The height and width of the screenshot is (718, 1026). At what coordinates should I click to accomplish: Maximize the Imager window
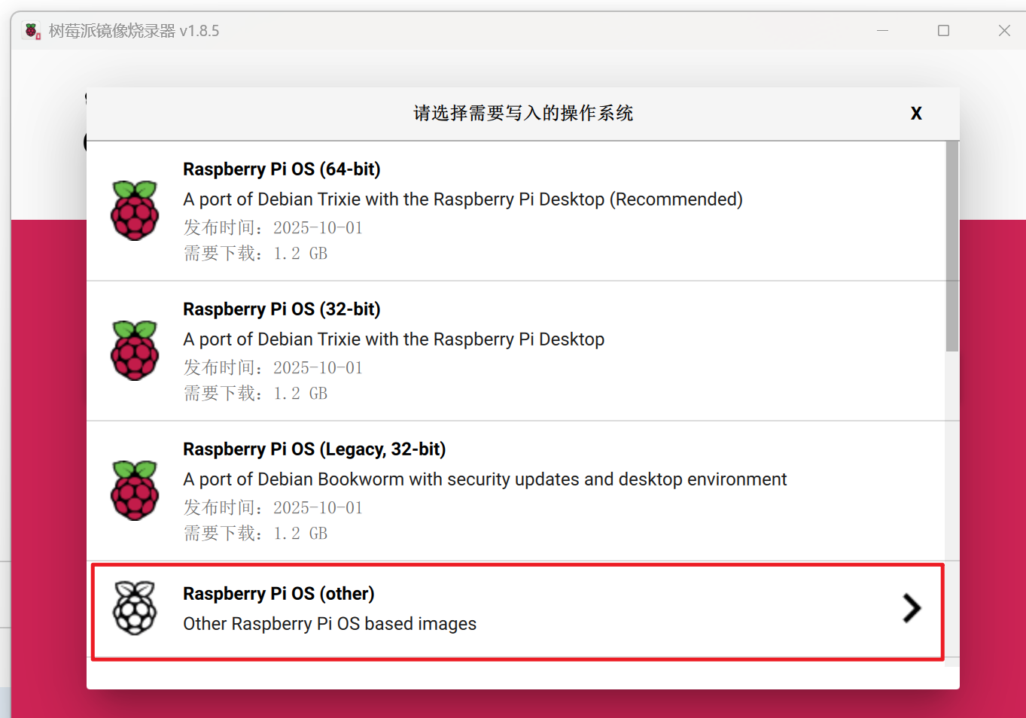pyautogui.click(x=943, y=31)
